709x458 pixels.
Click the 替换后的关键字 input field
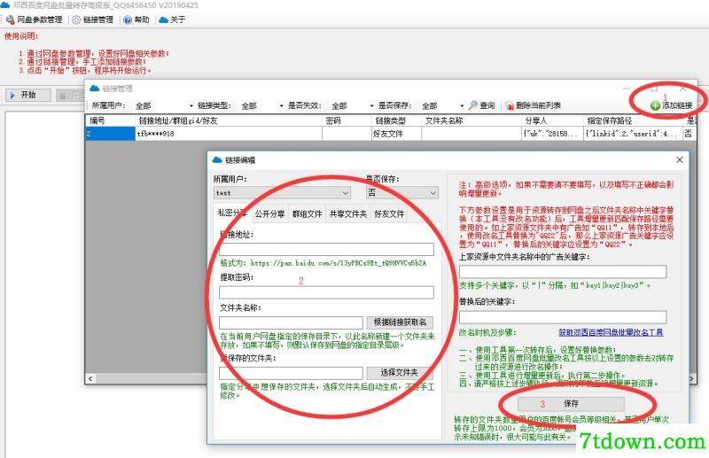coord(563,317)
